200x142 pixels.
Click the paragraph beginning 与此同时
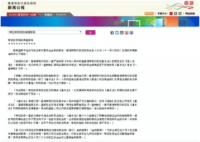click(x=72, y=92)
